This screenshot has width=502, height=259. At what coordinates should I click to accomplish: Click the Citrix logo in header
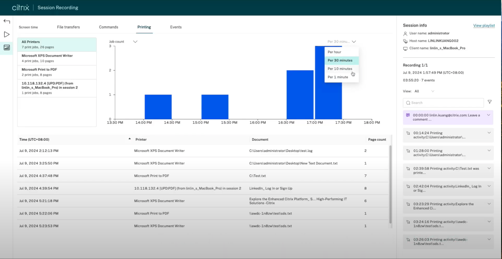[21, 8]
